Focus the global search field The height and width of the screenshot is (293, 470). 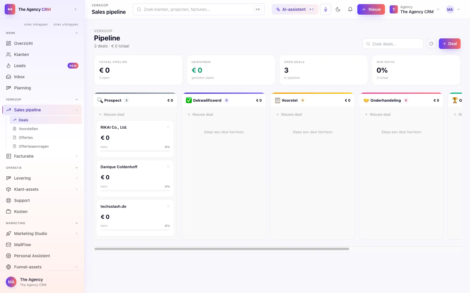click(199, 9)
